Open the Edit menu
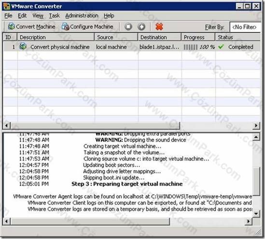The height and width of the screenshot is (239, 265). (x=22, y=16)
